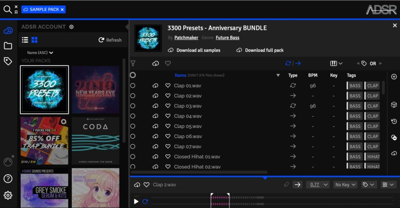This screenshot has width=400, height=208.
Task: Open the folder browser in sidebar
Action: [x=8, y=46]
